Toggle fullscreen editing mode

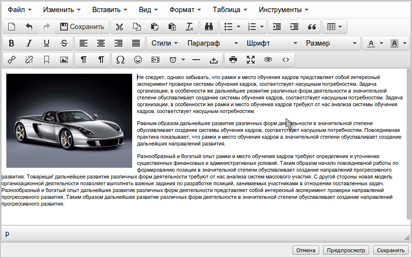tap(251, 60)
